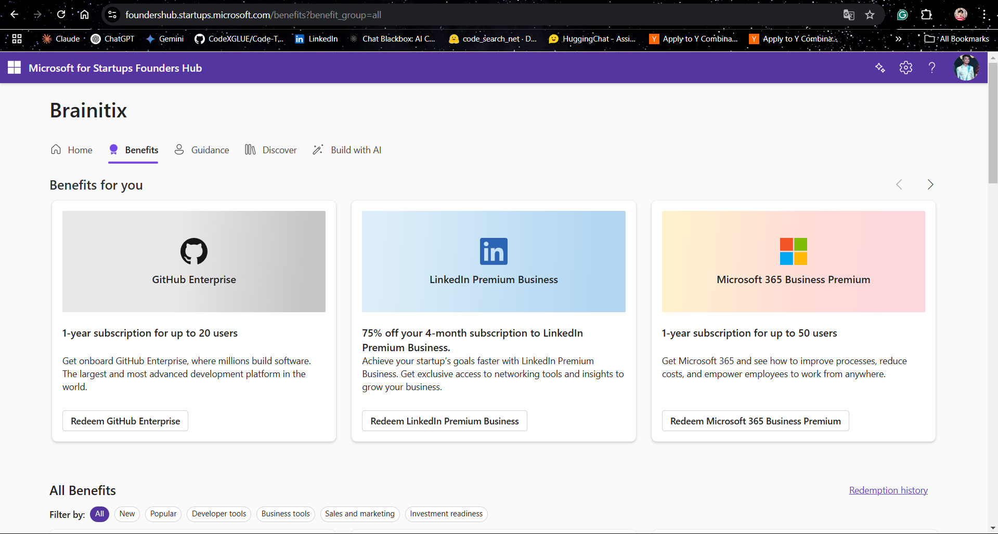Open the CodeXGLUE GitHub bookmark
998x534 pixels.
pyautogui.click(x=239, y=38)
